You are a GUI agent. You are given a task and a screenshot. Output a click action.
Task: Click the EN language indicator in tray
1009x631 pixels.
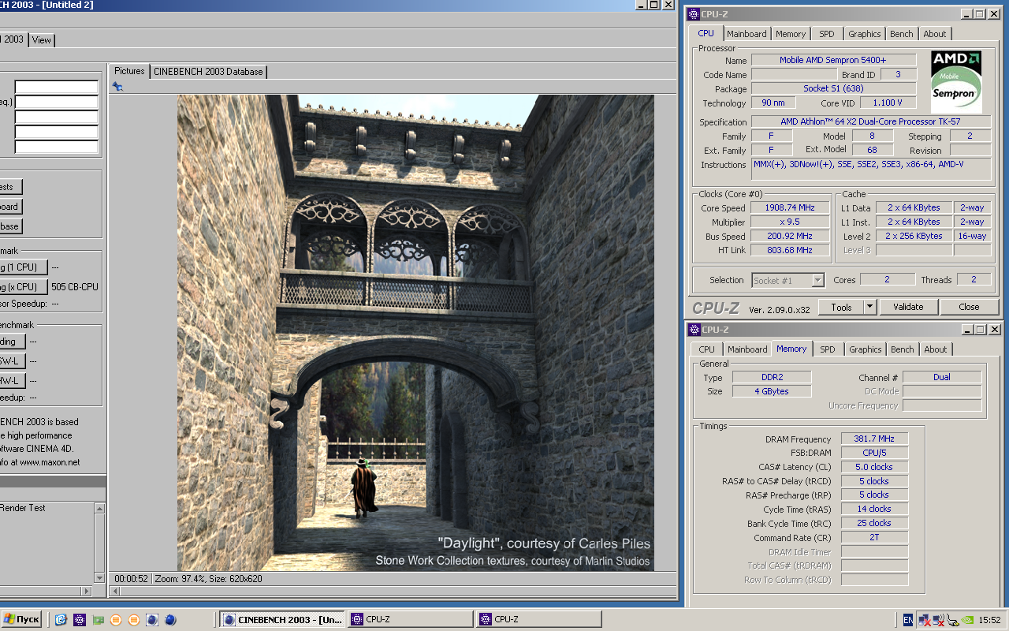click(x=907, y=620)
